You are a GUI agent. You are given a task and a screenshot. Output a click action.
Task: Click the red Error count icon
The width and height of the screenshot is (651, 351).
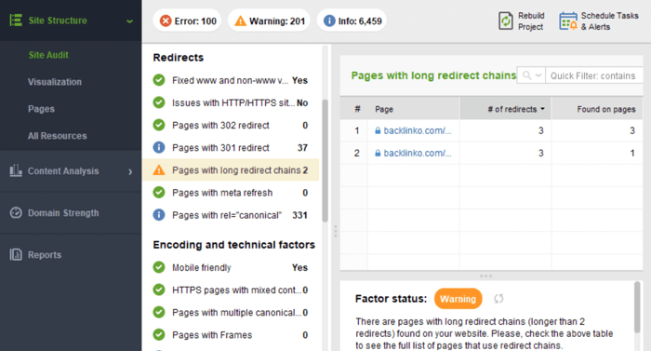click(166, 20)
